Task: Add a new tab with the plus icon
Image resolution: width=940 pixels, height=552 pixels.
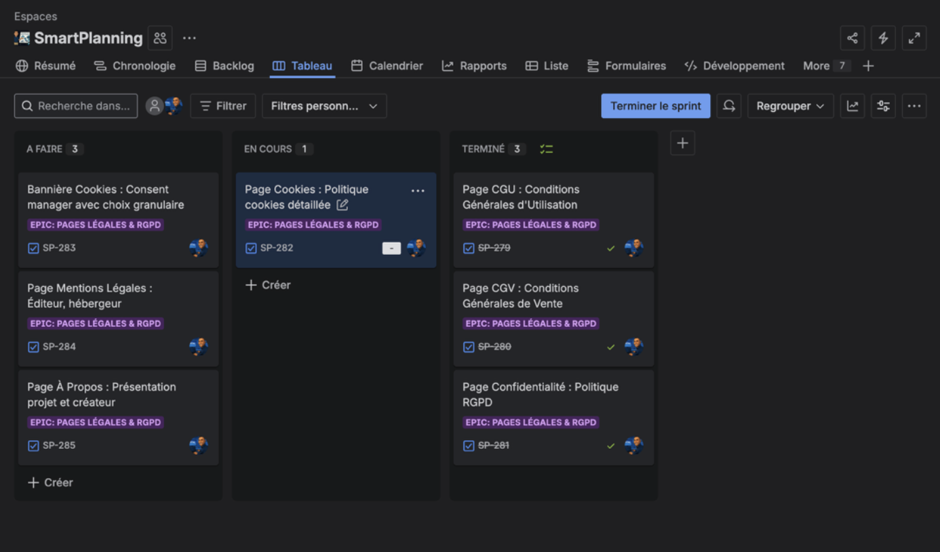Action: point(868,66)
